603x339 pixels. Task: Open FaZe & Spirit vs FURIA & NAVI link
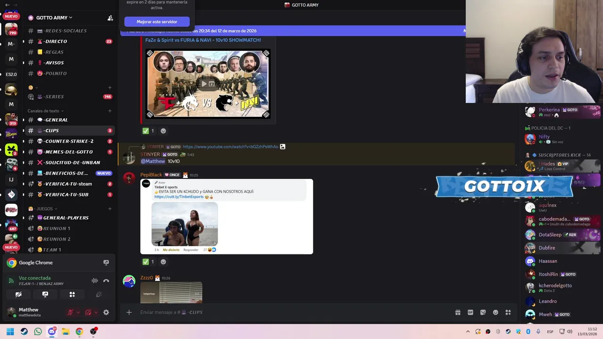(203, 40)
